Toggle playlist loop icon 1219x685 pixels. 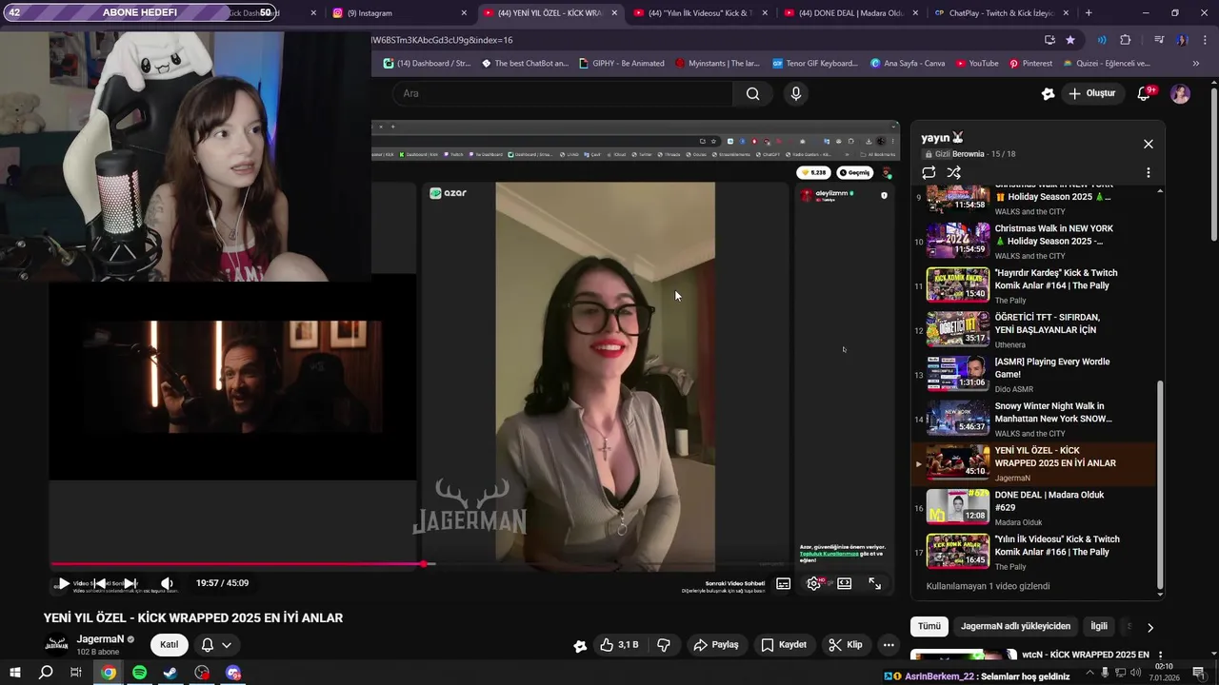coord(929,172)
